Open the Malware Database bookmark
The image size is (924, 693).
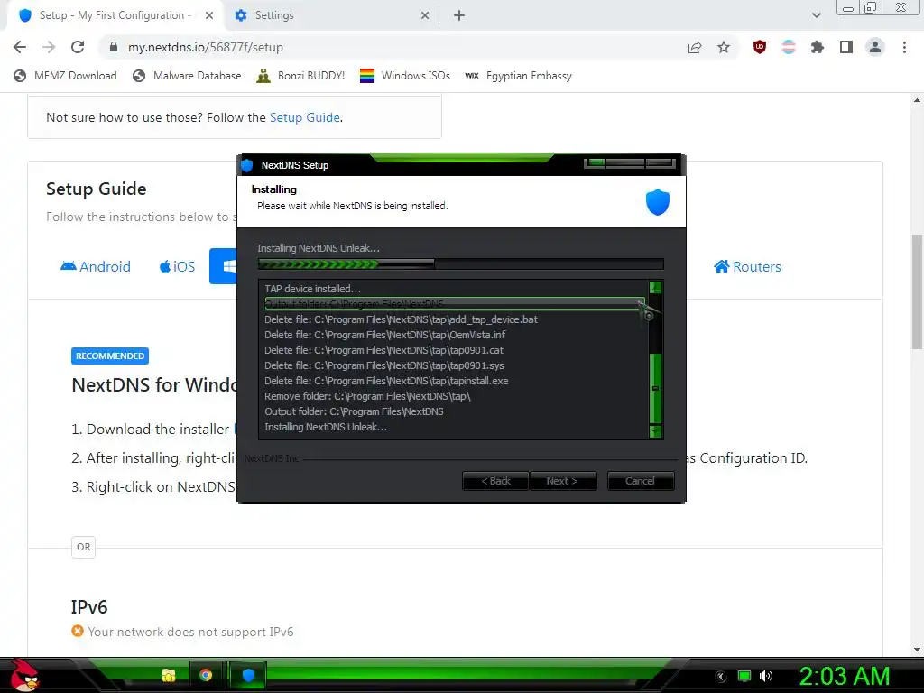(187, 76)
